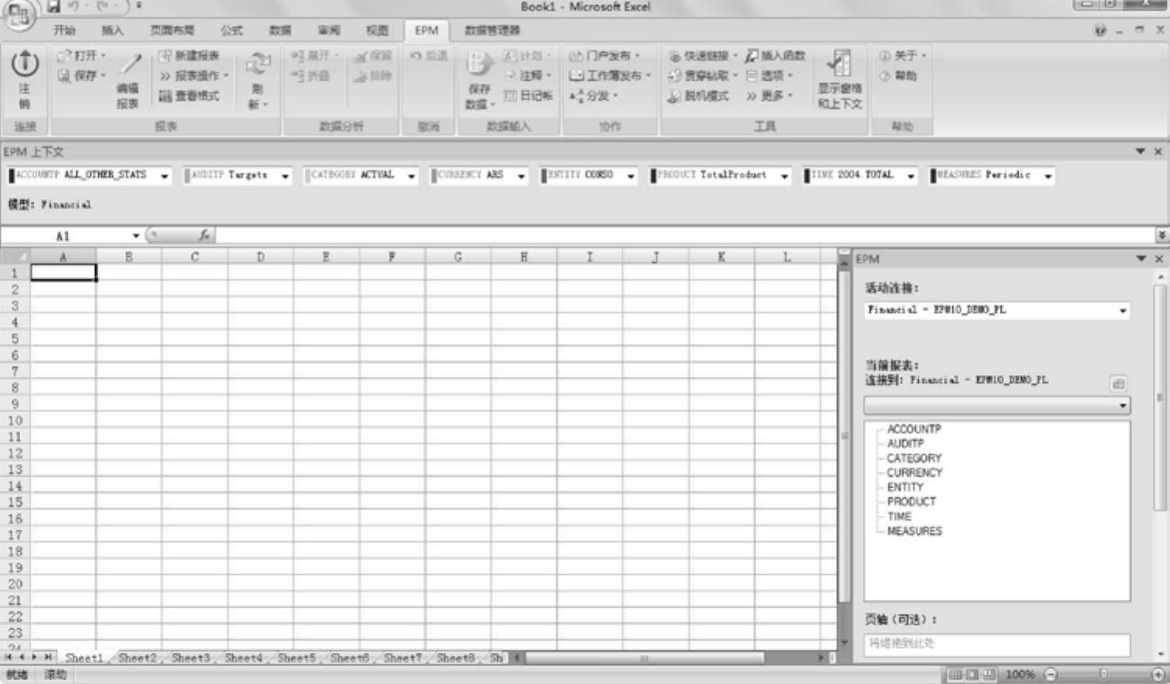The height and width of the screenshot is (684, 1170).
Task: Open the MEASURES Periodic context dropdown
Action: tap(1048, 176)
